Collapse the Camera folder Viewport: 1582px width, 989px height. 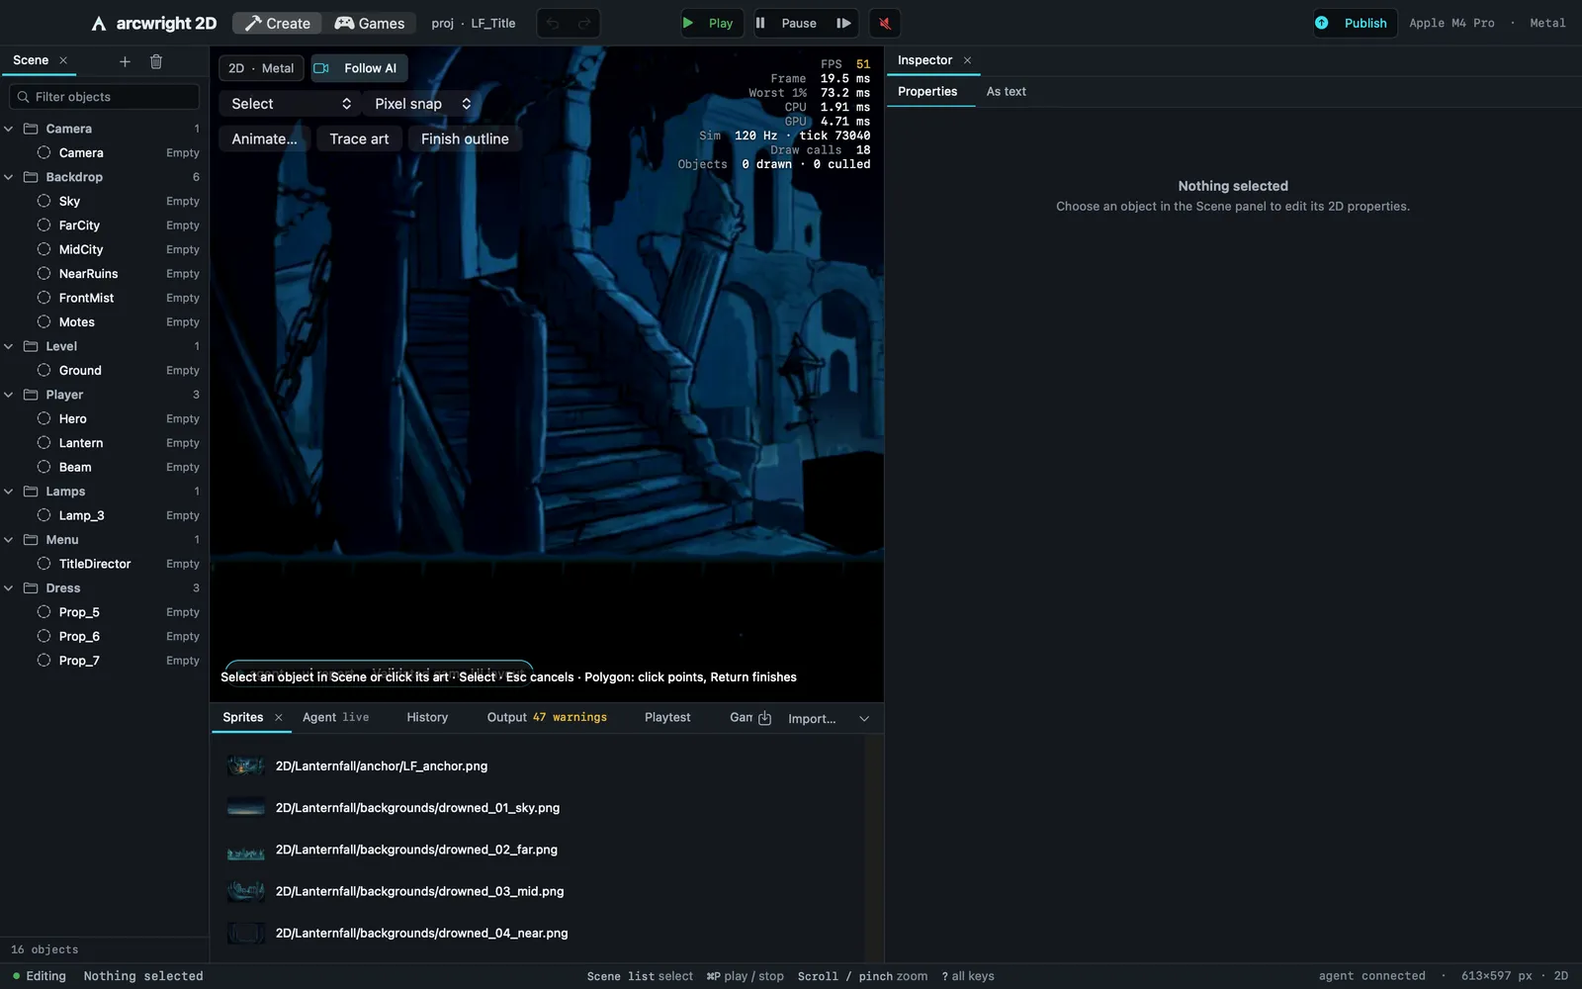9,129
